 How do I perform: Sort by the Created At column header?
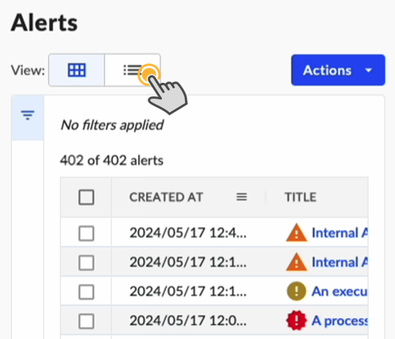(166, 197)
